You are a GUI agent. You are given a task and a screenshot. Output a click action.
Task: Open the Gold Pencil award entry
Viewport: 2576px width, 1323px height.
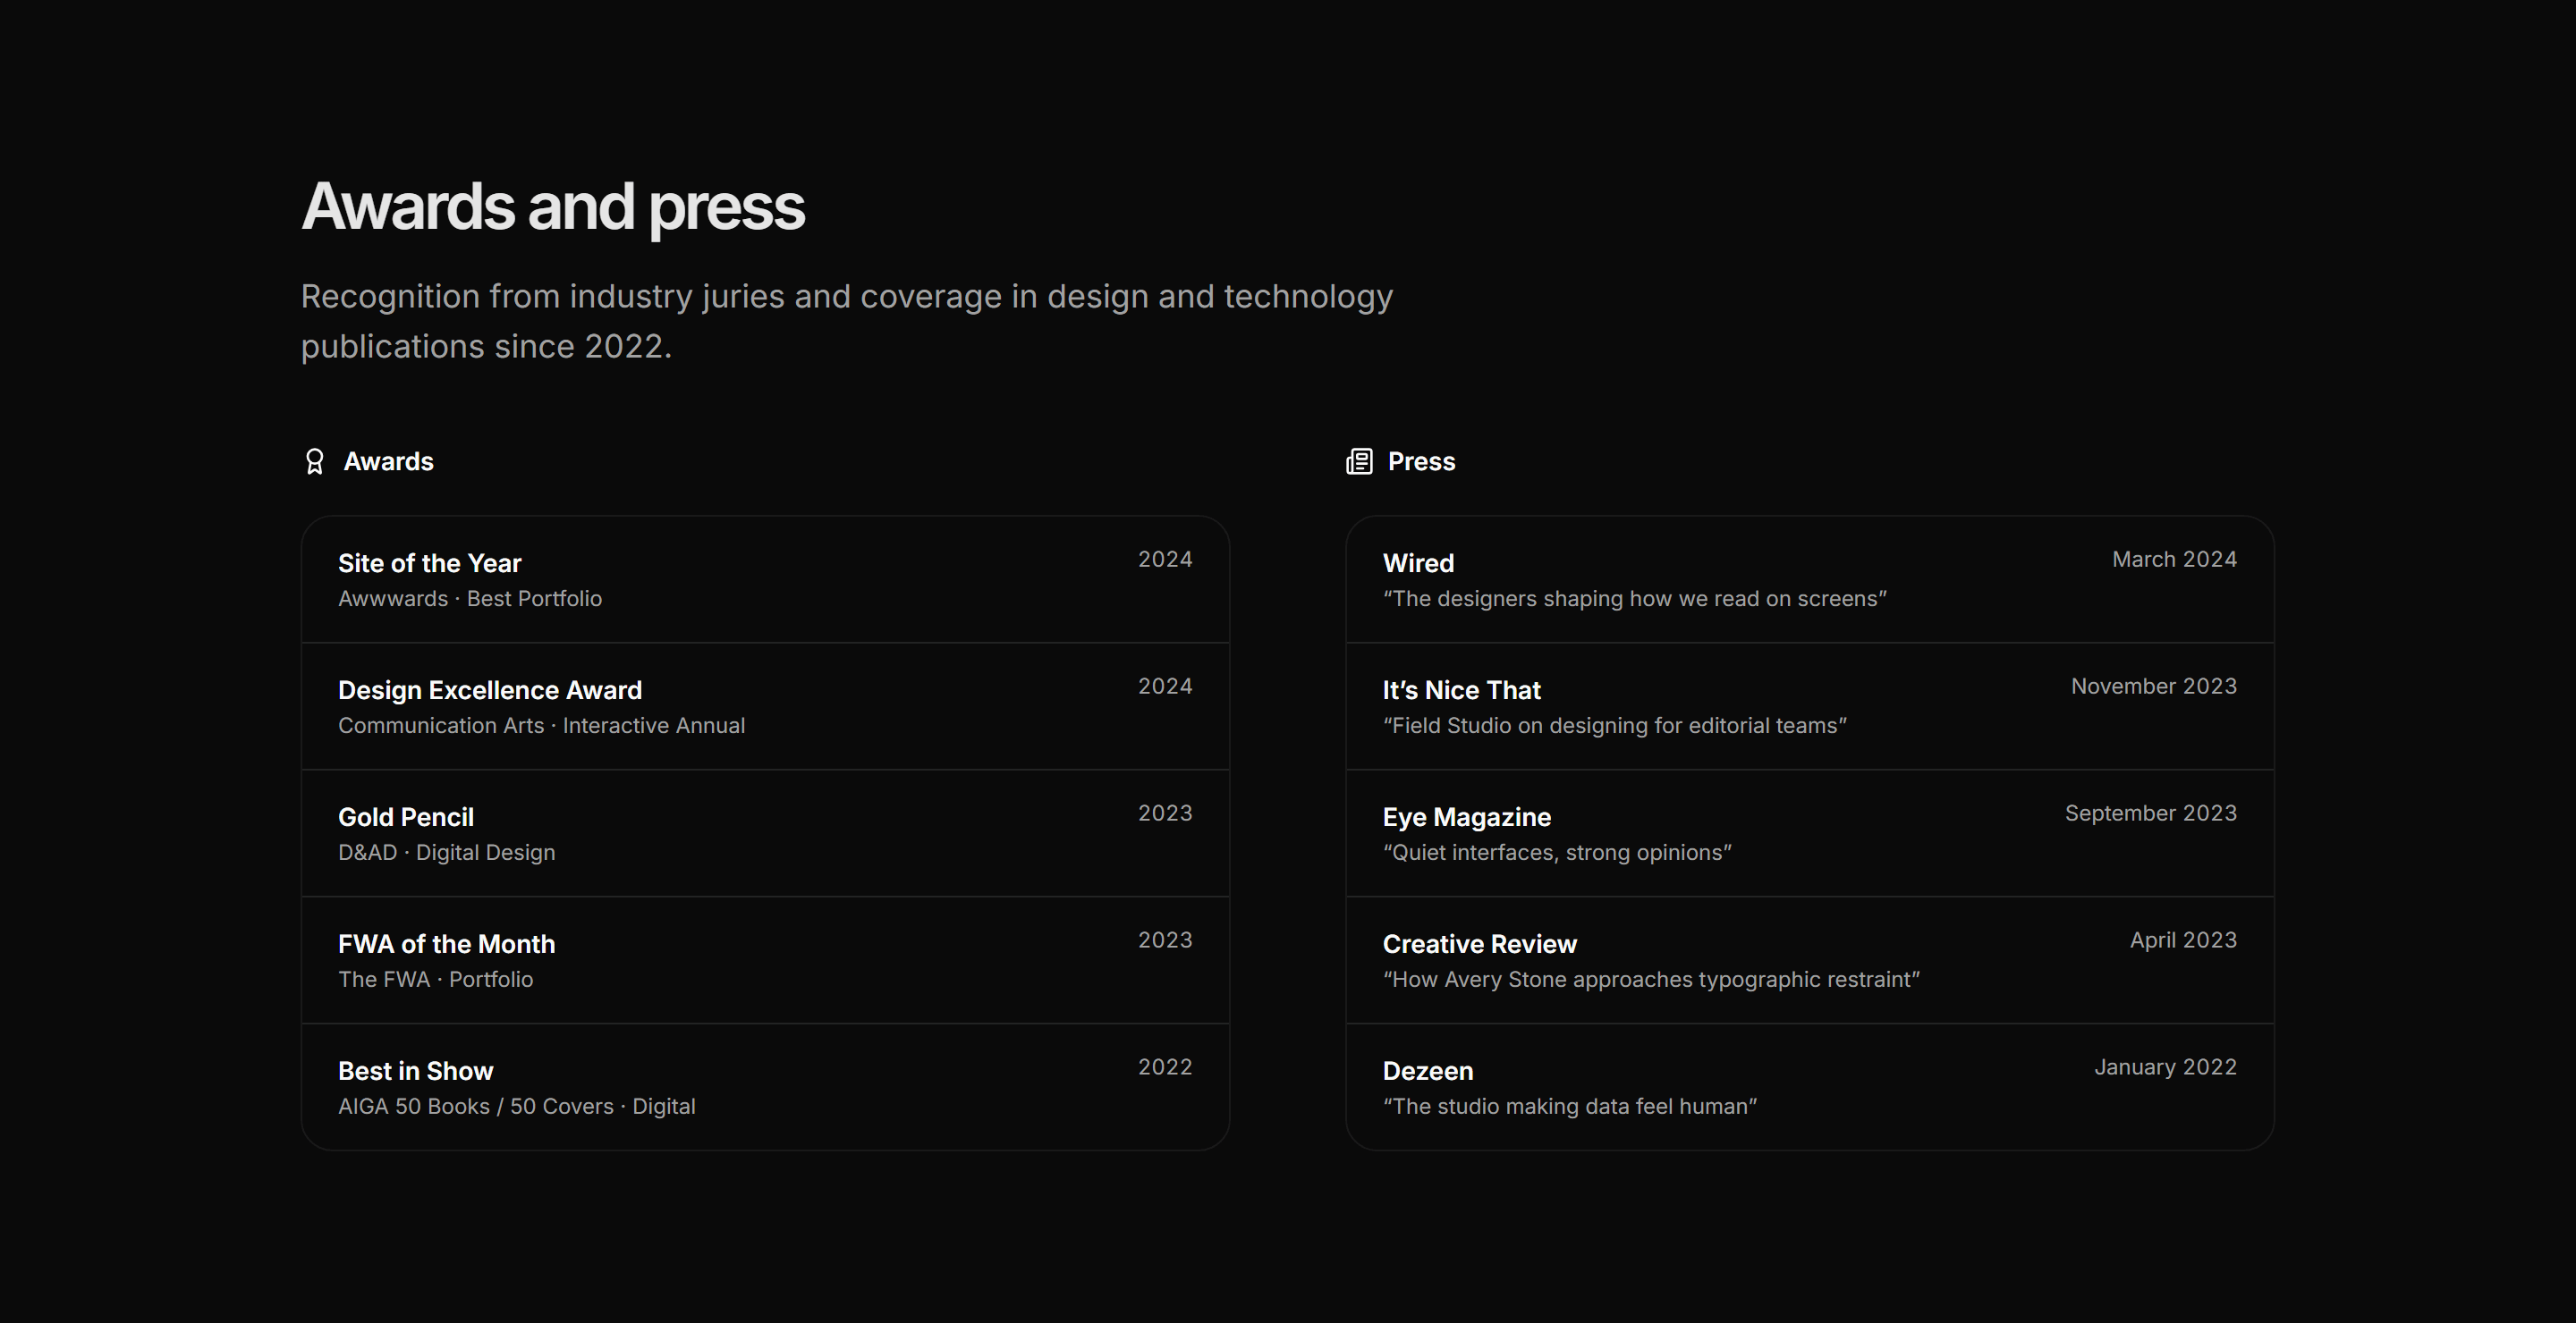(x=765, y=833)
